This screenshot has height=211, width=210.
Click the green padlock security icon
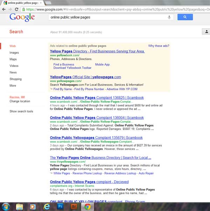(x=23, y=9)
